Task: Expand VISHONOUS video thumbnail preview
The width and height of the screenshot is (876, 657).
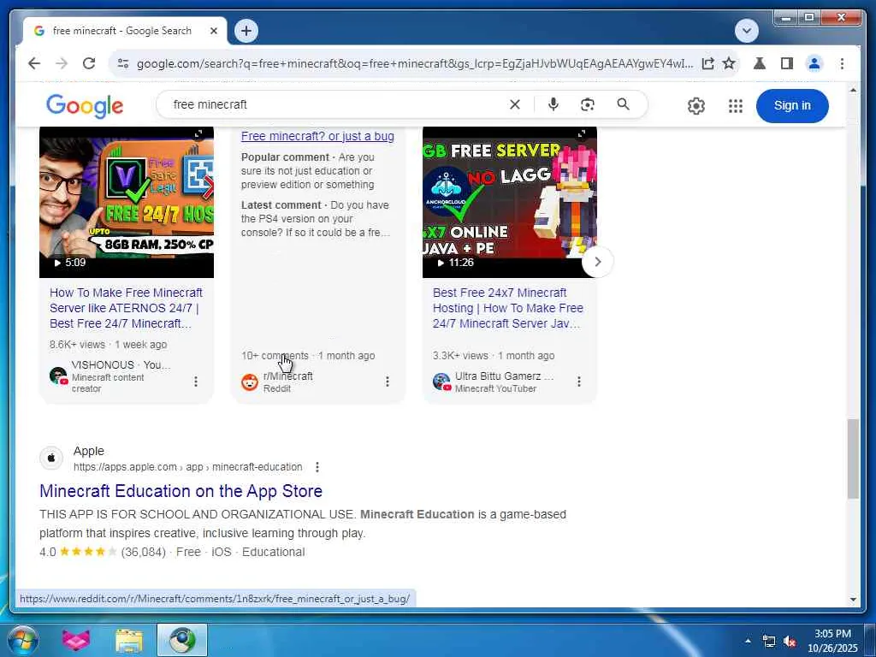Action: point(198,134)
